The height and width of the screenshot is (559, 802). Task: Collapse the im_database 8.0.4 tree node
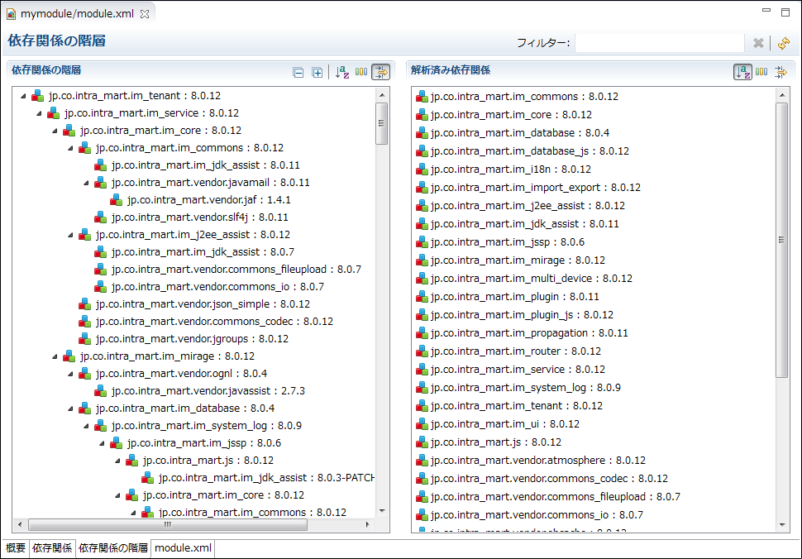click(x=70, y=409)
